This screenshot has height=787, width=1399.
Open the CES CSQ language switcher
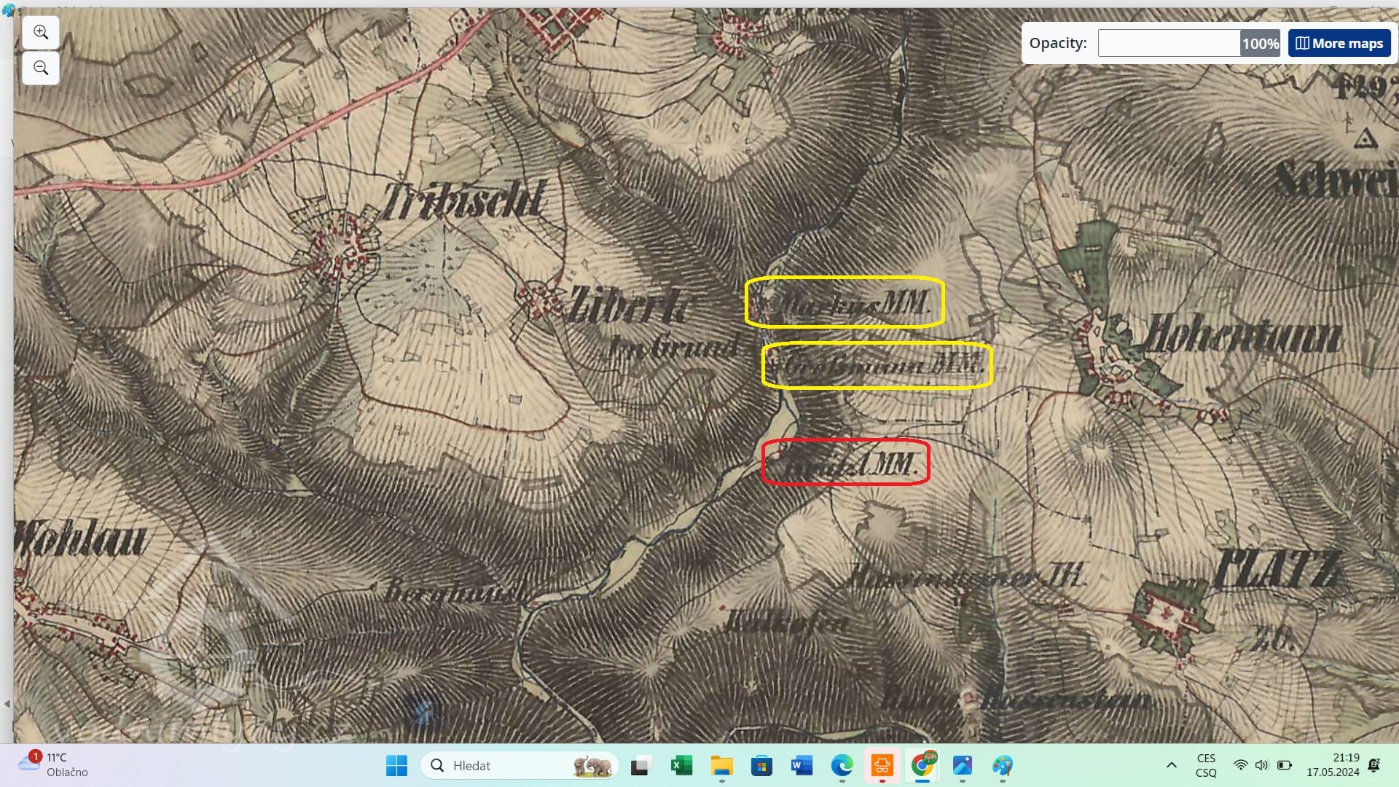pyautogui.click(x=1206, y=765)
